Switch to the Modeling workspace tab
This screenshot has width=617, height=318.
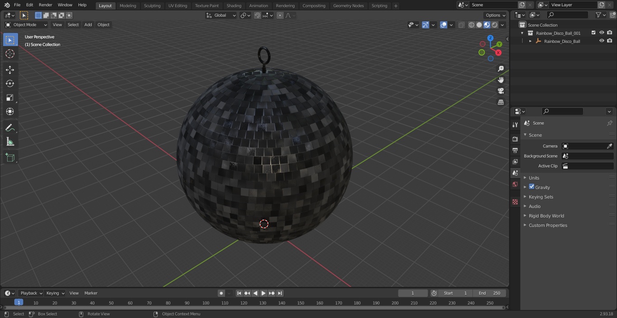tap(128, 5)
